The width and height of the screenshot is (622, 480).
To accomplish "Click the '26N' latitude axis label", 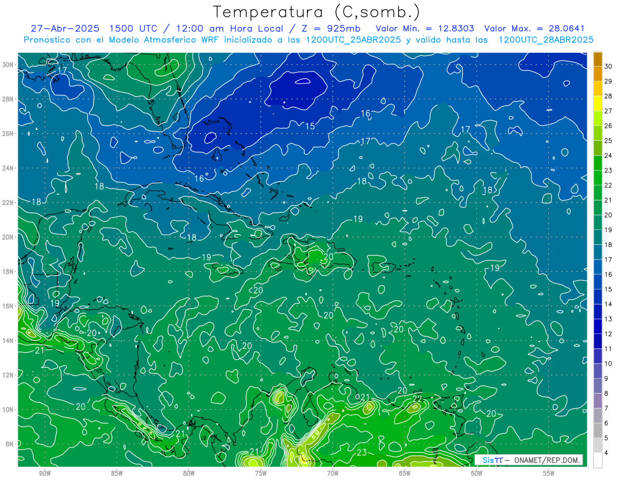I will pos(8,134).
